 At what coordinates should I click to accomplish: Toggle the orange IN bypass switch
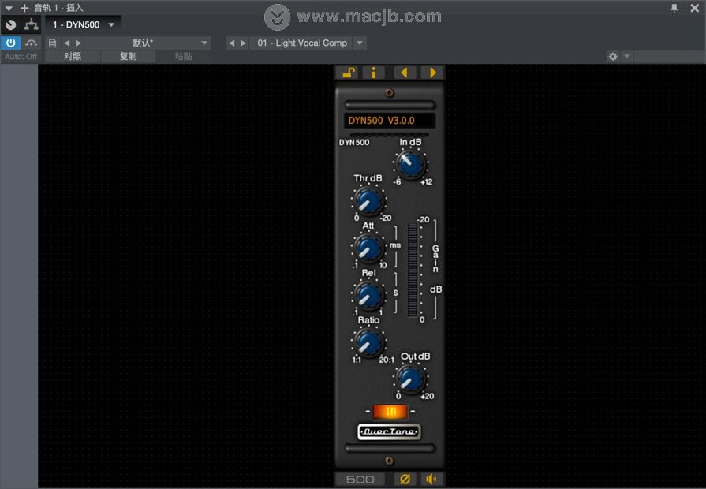point(390,411)
